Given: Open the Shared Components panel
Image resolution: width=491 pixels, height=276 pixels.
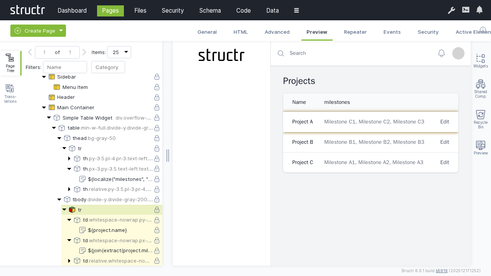Looking at the screenshot, I should pyautogui.click(x=480, y=89).
